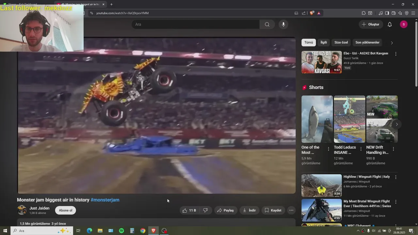The image size is (418, 235).
Task: Open the browser share icon in address bar
Action: (304, 13)
